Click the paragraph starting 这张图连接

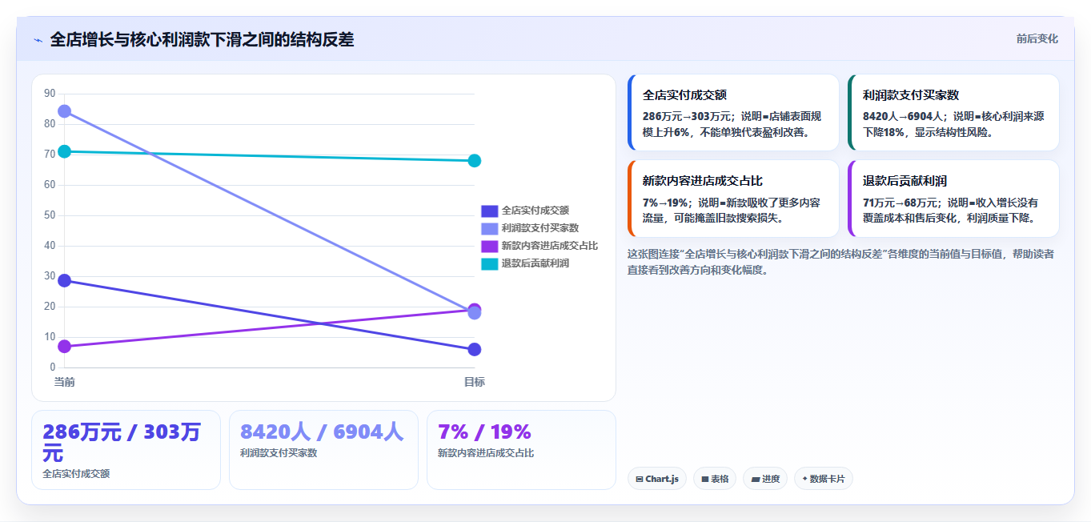[x=840, y=262]
